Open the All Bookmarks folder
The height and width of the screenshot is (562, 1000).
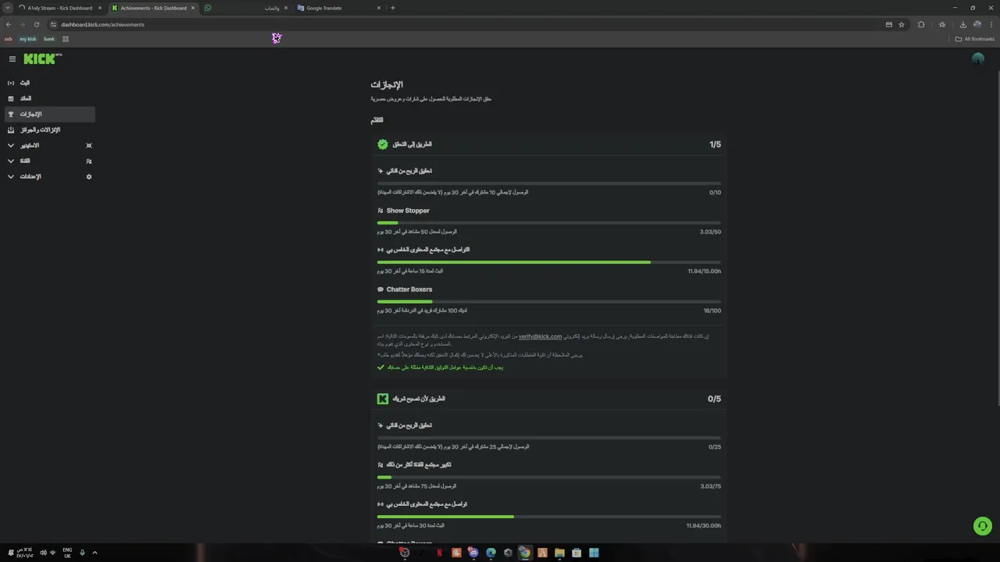(x=975, y=39)
